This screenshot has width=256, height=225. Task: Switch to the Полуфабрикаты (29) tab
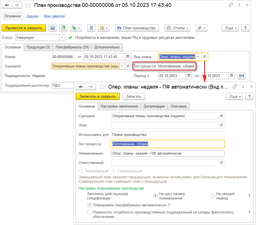point(72,47)
